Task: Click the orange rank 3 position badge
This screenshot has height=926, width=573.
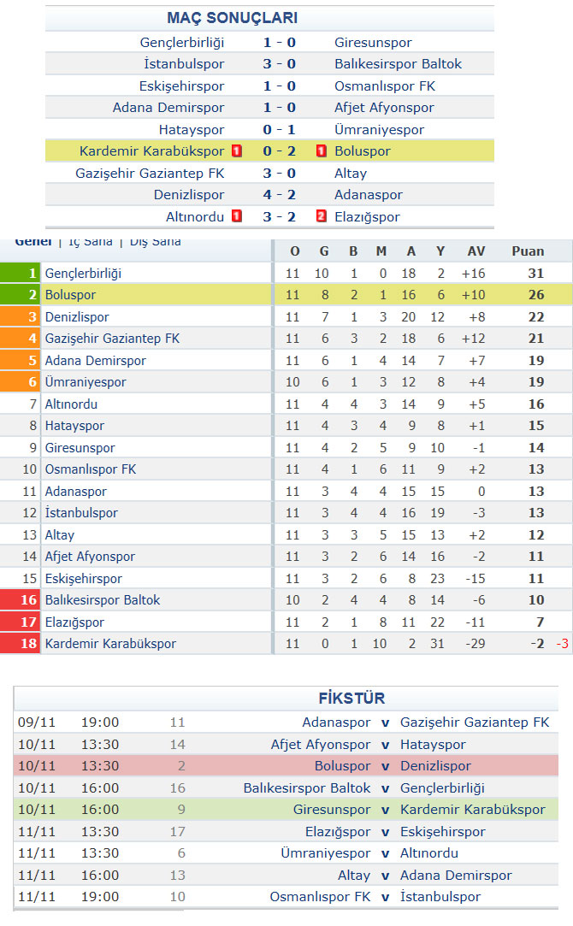Action: (20, 316)
